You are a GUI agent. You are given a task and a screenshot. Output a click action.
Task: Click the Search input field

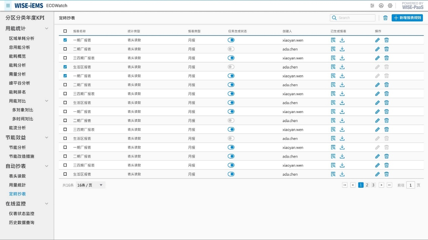tap(353, 18)
